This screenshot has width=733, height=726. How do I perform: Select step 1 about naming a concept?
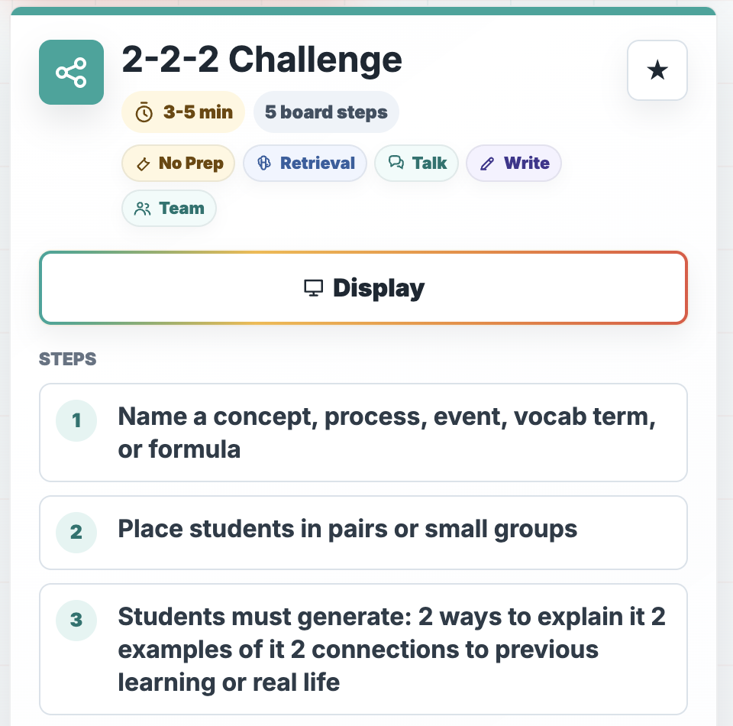[363, 433]
